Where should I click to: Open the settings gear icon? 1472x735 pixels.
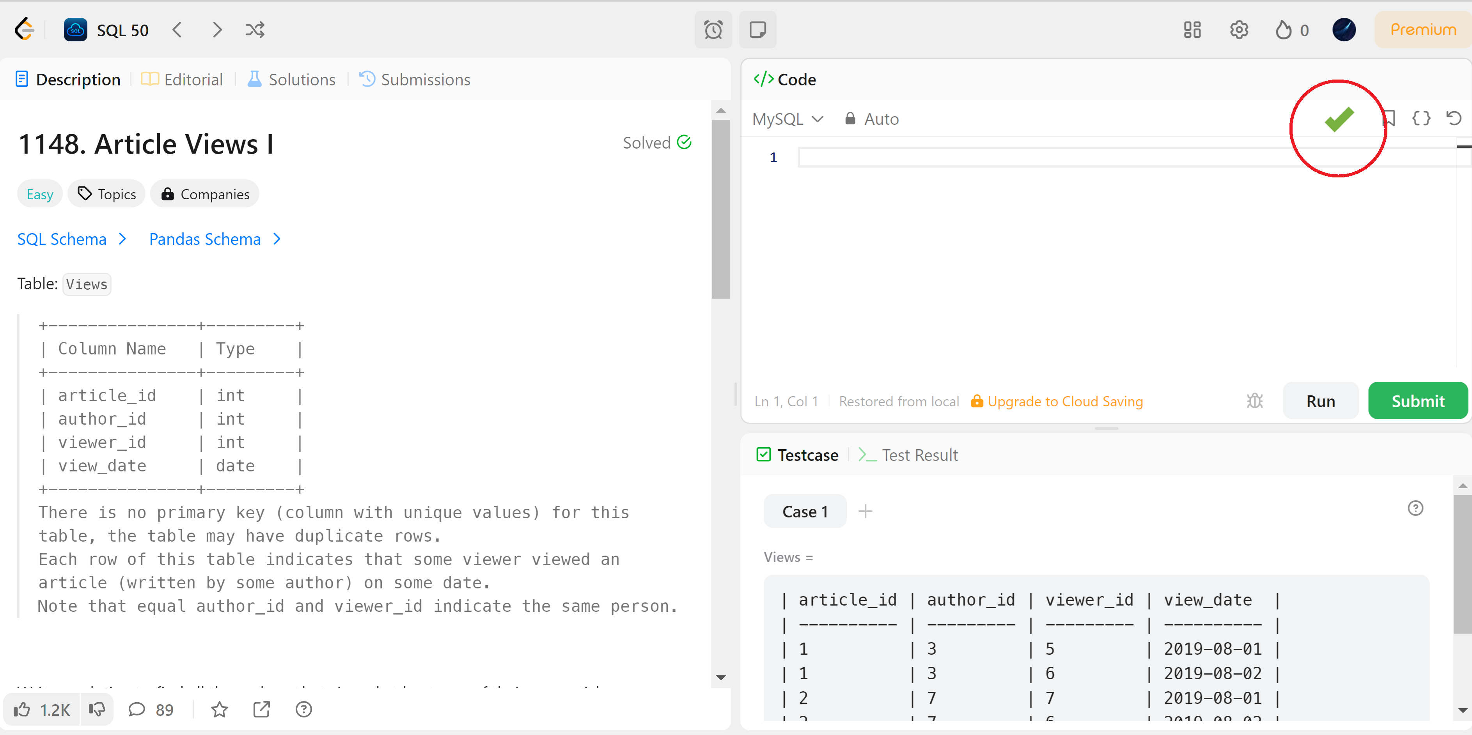1238,30
